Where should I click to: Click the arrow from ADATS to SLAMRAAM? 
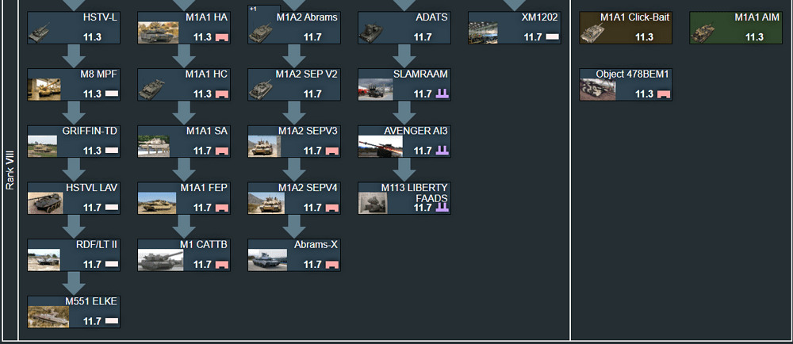tap(404, 56)
